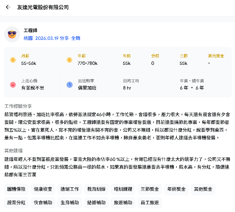Select the 健康檢查 benefit tag
235x212 pixels.
click(x=43, y=189)
